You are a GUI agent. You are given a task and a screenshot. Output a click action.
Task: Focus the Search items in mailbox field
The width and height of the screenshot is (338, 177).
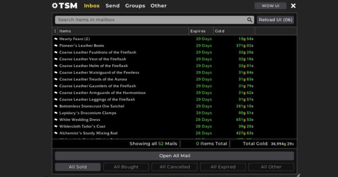click(x=150, y=20)
